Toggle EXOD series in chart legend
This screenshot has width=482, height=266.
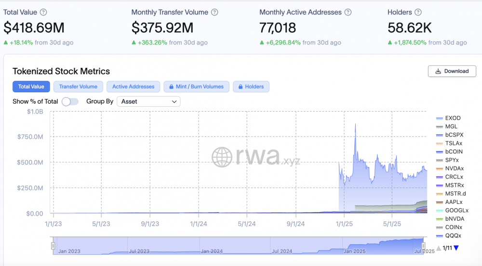pyautogui.click(x=448, y=118)
